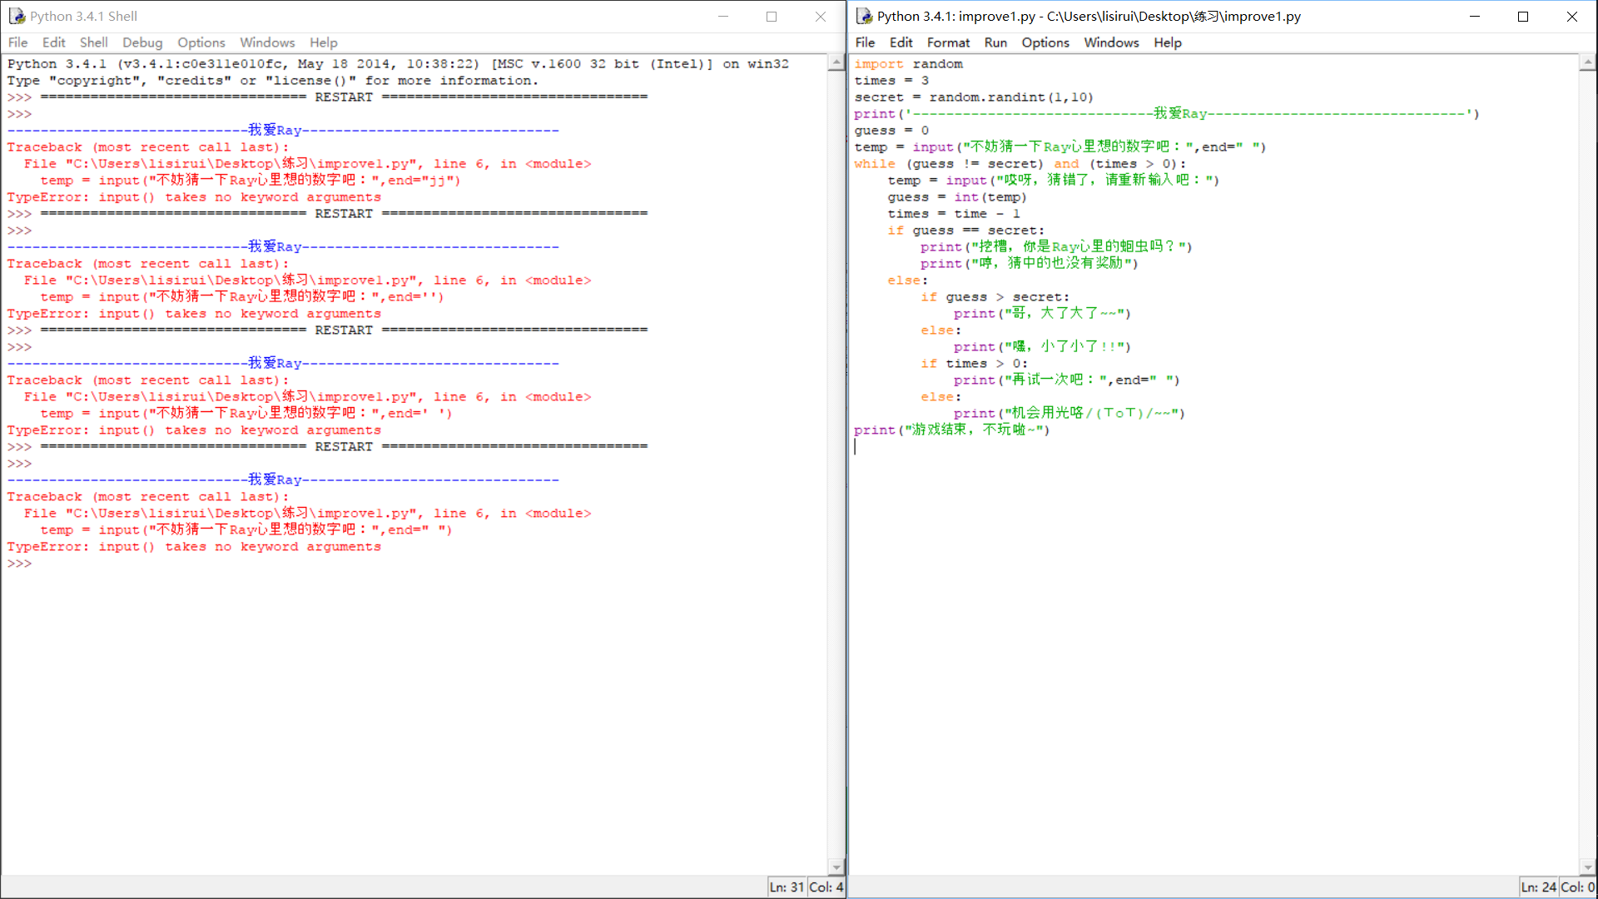The height and width of the screenshot is (899, 1598).
Task: Open the editor's Run menu
Action: tap(995, 42)
